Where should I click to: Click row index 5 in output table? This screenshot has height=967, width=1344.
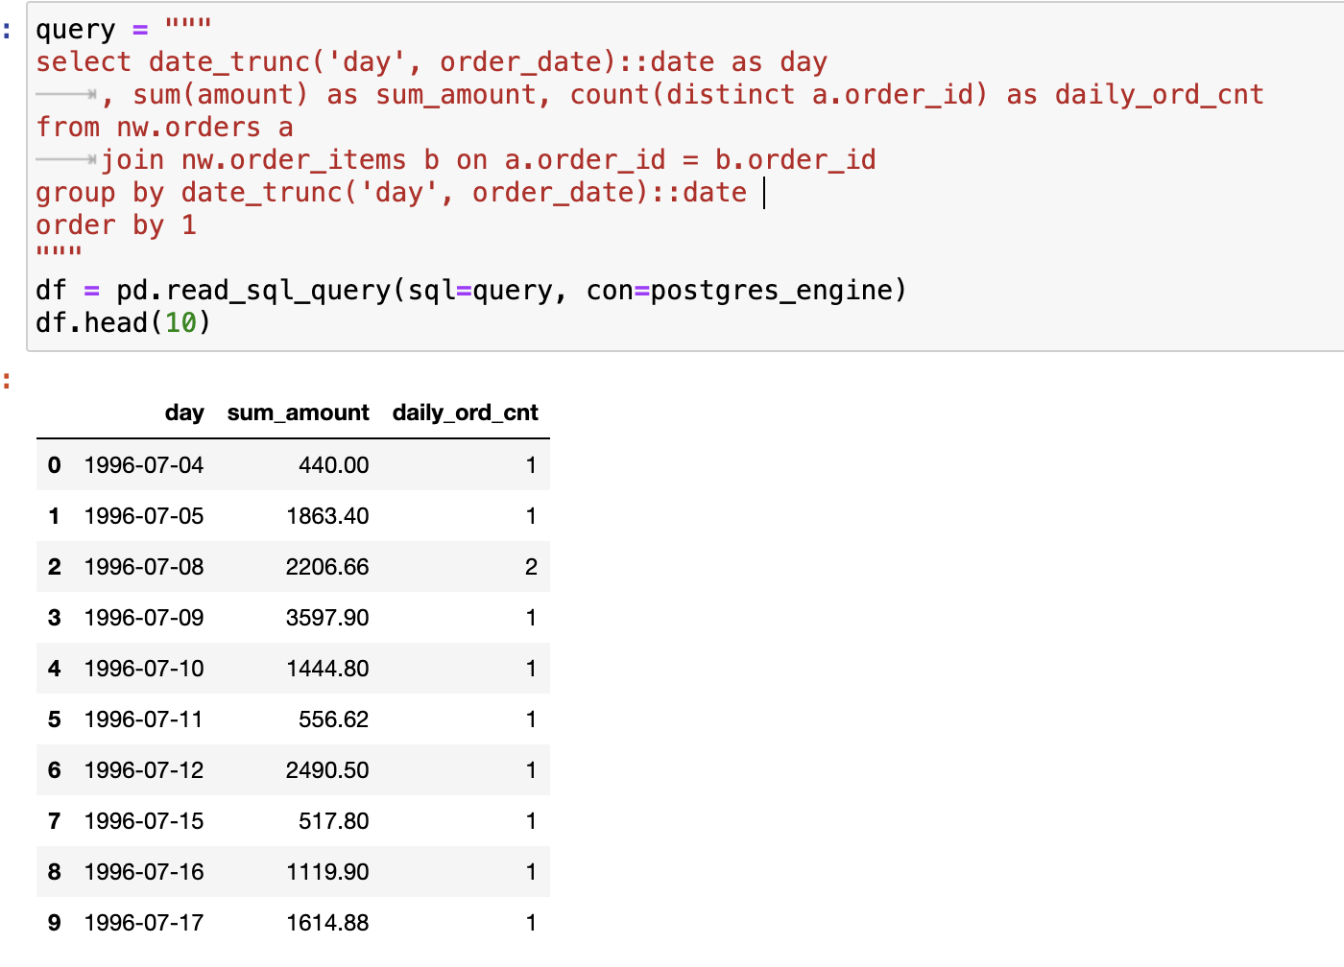[x=55, y=719]
